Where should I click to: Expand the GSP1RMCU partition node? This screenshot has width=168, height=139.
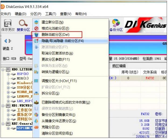(8, 128)
